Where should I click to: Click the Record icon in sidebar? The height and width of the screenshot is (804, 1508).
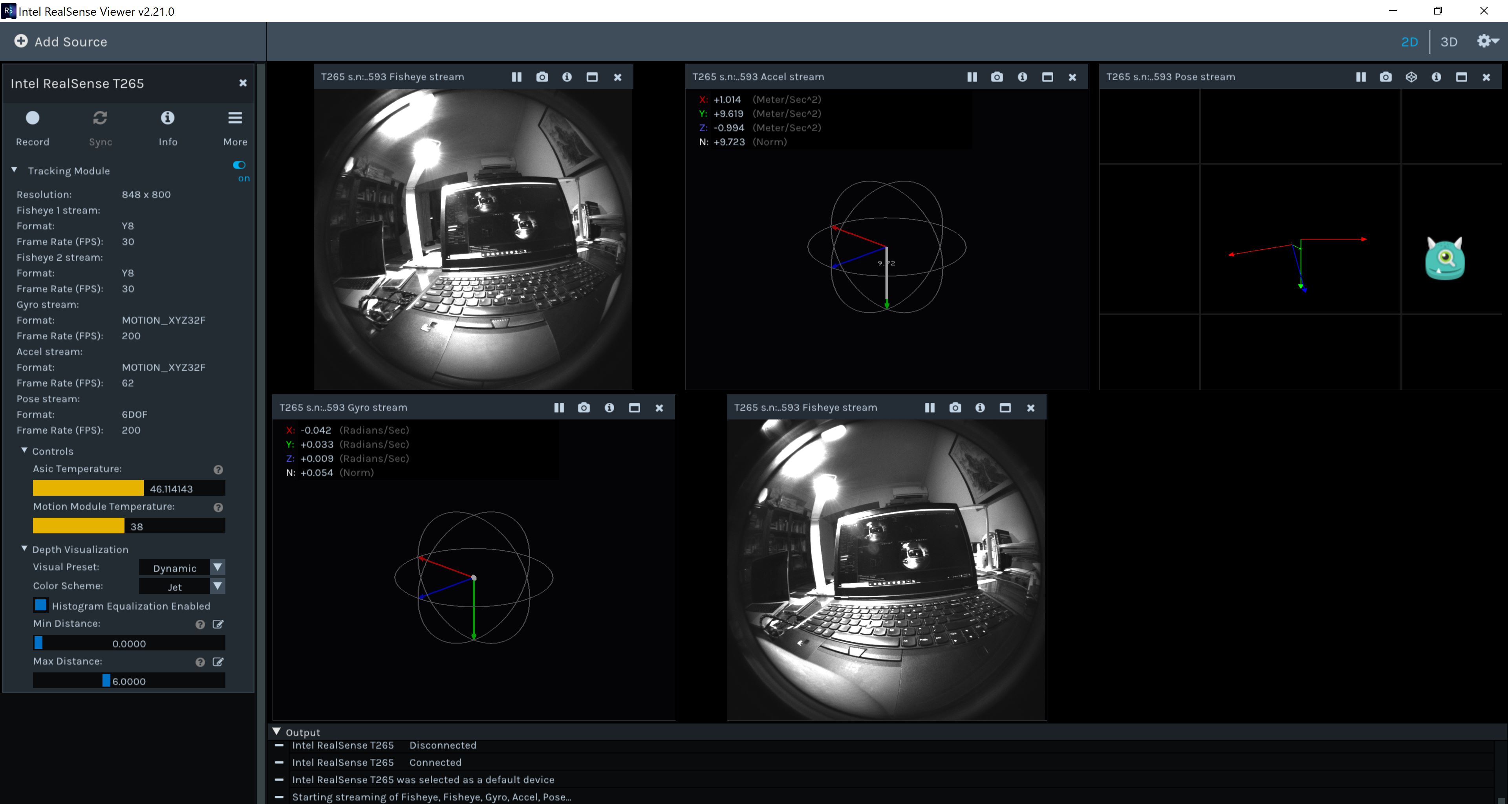[x=33, y=118]
